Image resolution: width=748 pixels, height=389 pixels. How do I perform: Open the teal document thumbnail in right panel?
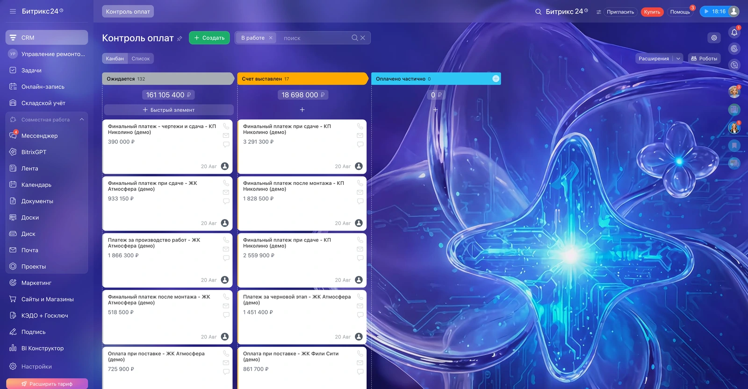(734, 110)
